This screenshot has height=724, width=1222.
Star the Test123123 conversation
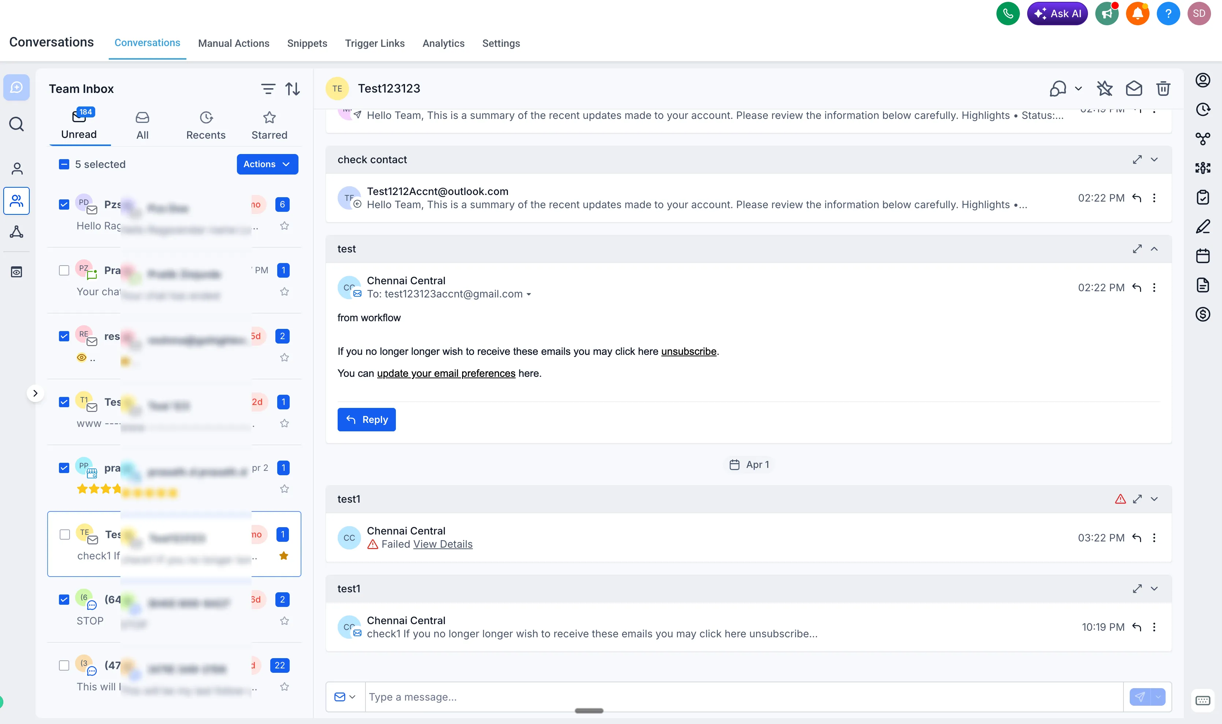point(1105,88)
